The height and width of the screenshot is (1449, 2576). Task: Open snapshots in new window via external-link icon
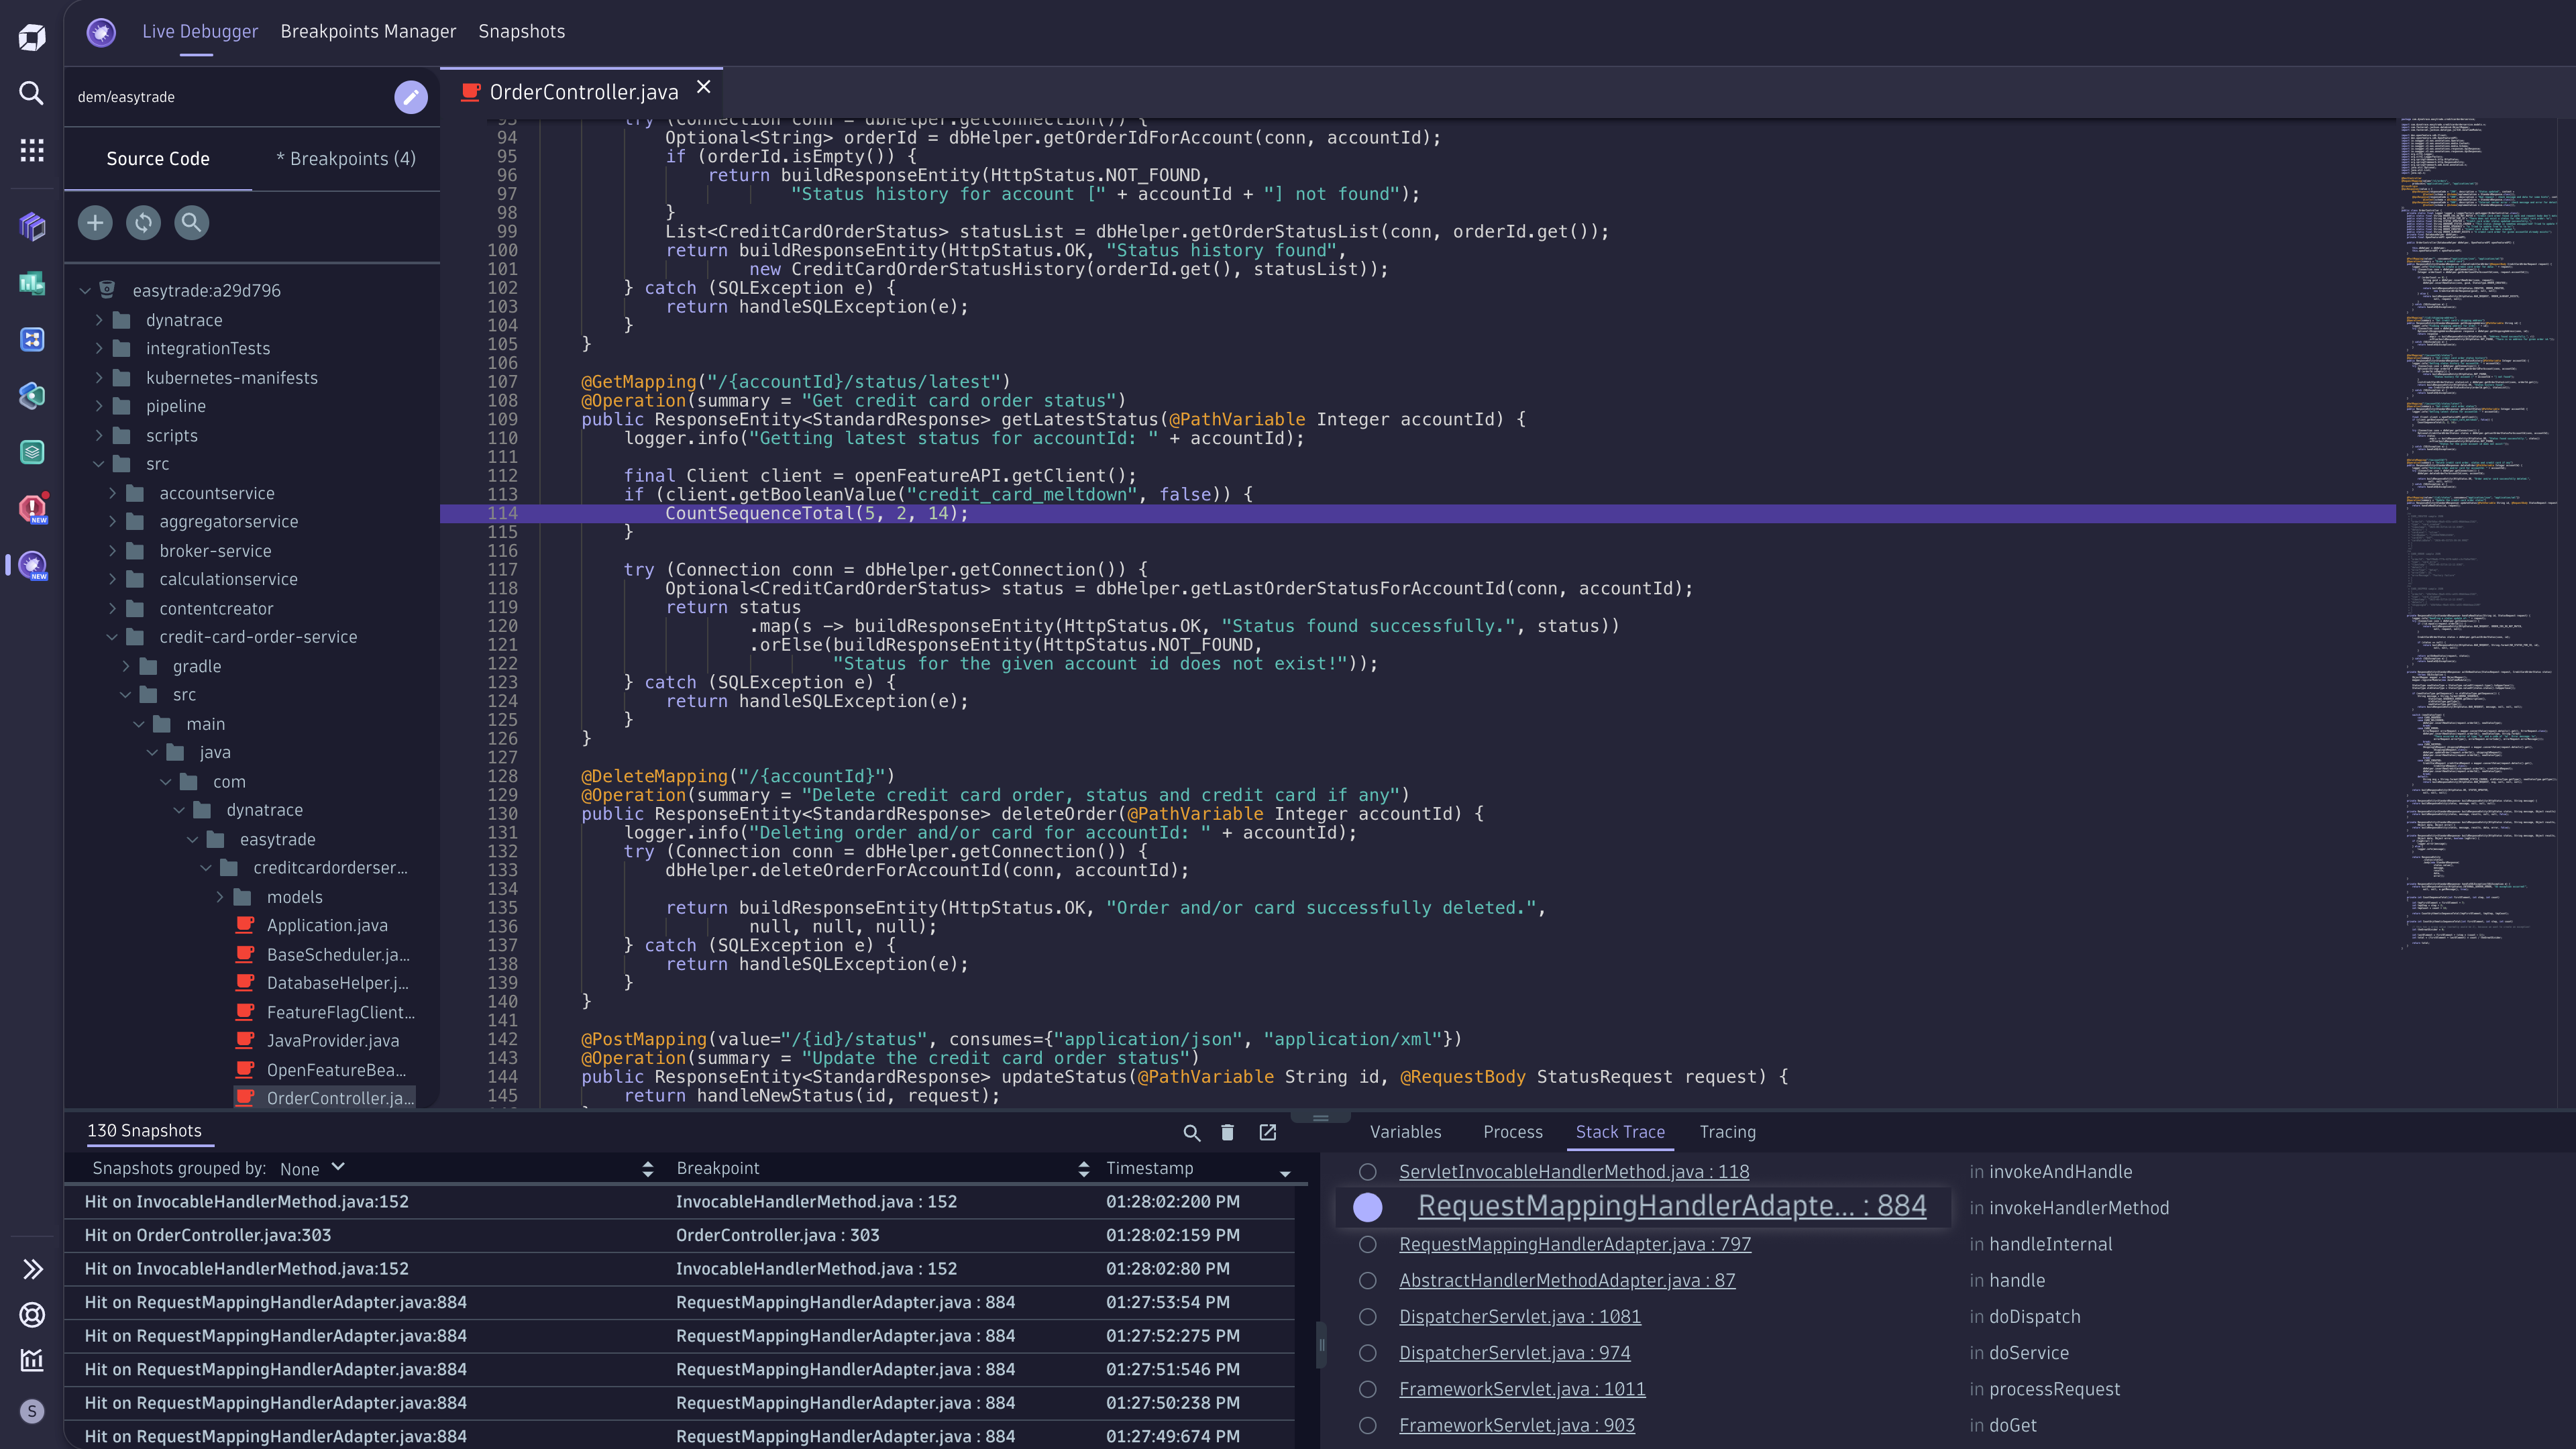(x=1267, y=1132)
